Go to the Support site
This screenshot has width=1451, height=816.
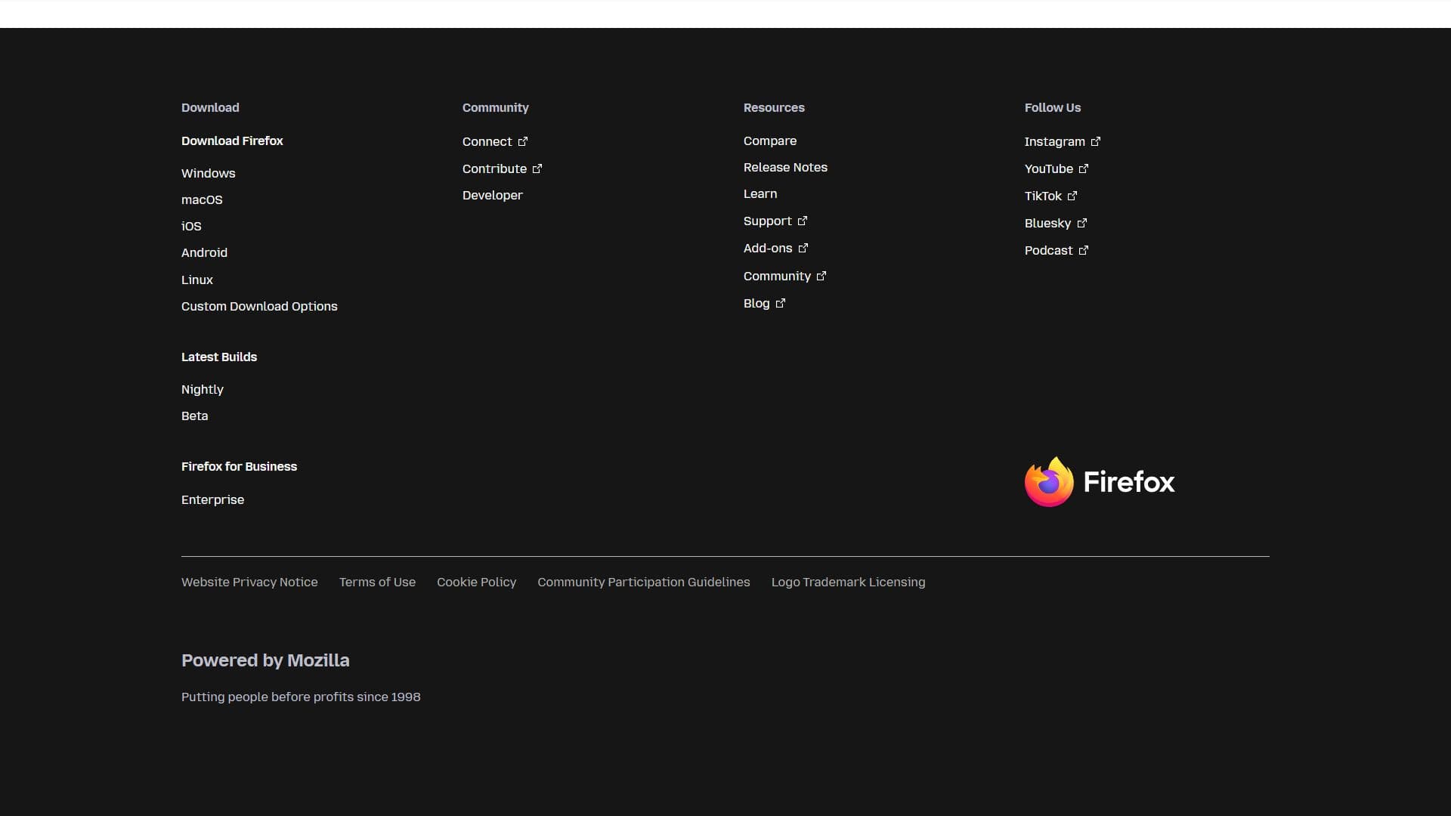click(767, 221)
